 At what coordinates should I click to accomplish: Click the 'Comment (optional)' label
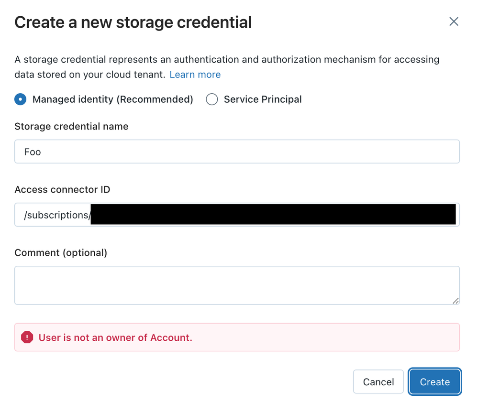pyautogui.click(x=61, y=253)
